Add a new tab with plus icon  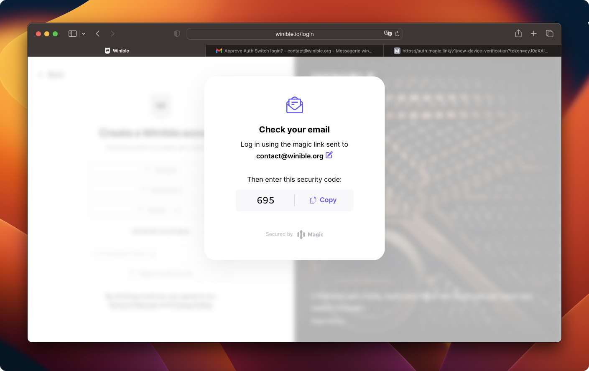(x=534, y=34)
